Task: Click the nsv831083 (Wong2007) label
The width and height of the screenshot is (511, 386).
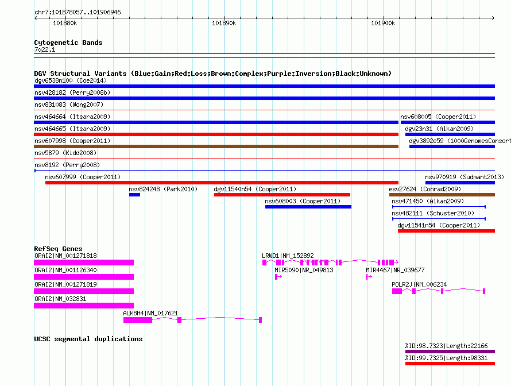Action: coord(69,105)
